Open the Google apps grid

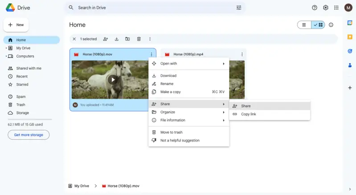(336, 8)
